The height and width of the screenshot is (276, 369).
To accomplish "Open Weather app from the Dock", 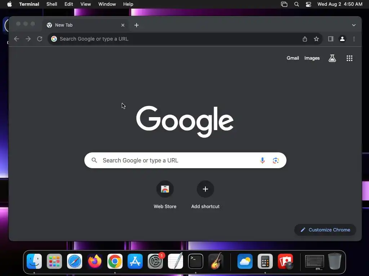I will [x=245, y=261].
